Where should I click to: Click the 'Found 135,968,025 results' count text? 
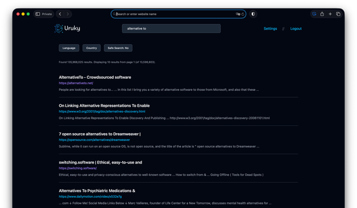click(107, 62)
